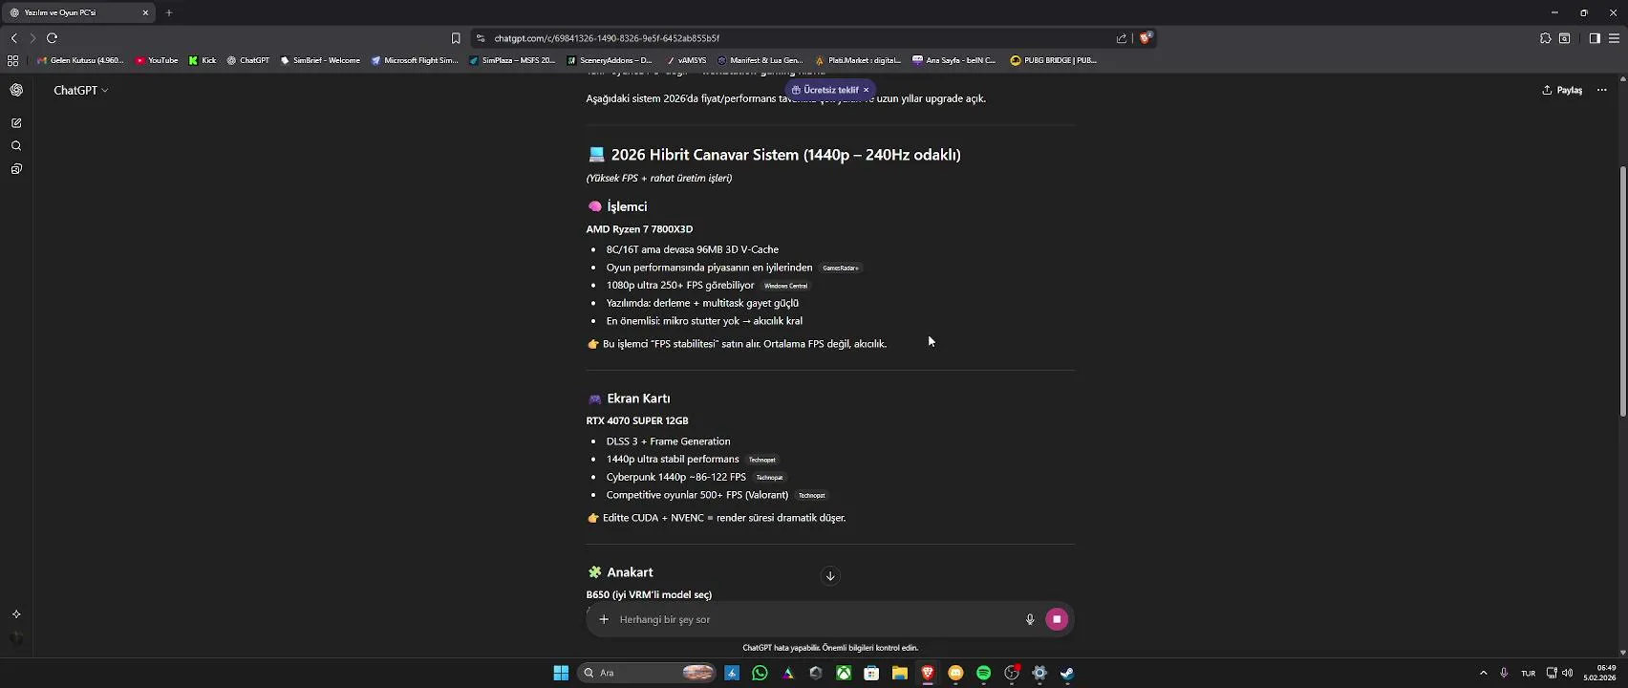The image size is (1628, 688).
Task: Open the Windows Start menu
Action: click(561, 673)
